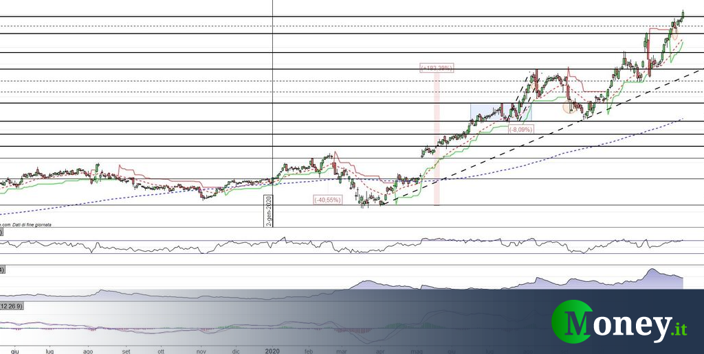The height and width of the screenshot is (354, 704).
Task: Pick the 'ago' month on time axis
Action: pyautogui.click(x=88, y=351)
